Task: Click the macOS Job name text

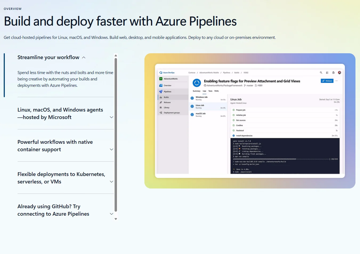Action: pyautogui.click(x=201, y=114)
